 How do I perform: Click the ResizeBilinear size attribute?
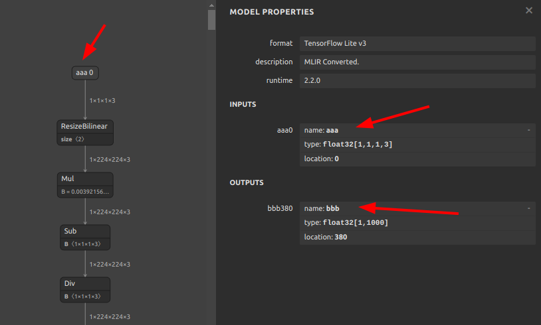pyautogui.click(x=85, y=139)
